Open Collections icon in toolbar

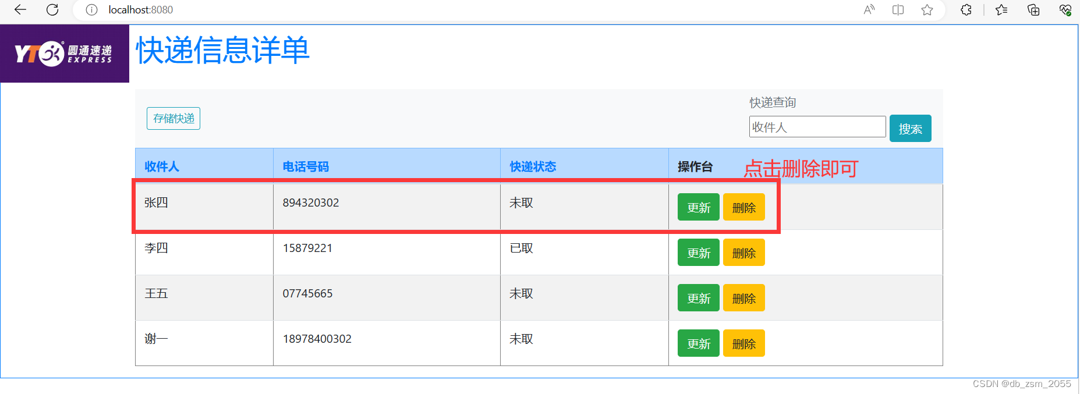pos(1033,9)
